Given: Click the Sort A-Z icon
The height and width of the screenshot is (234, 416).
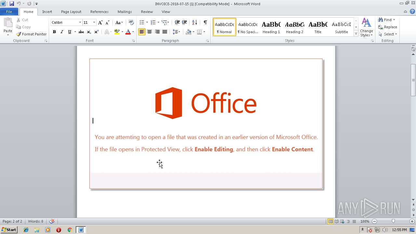Looking at the screenshot, I should pos(194,22).
